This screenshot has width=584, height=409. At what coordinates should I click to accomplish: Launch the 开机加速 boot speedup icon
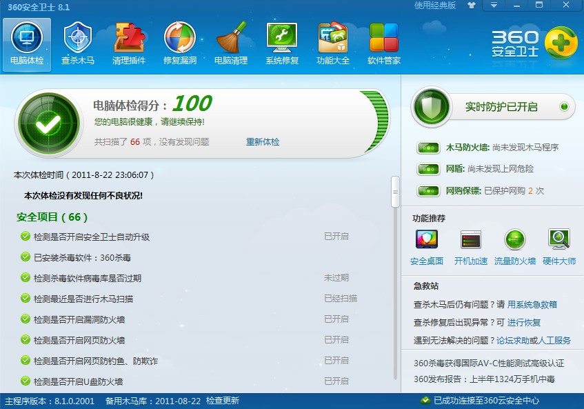[x=471, y=239]
